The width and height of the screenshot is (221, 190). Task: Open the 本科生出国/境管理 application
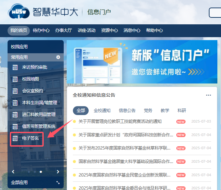(x=39, y=103)
